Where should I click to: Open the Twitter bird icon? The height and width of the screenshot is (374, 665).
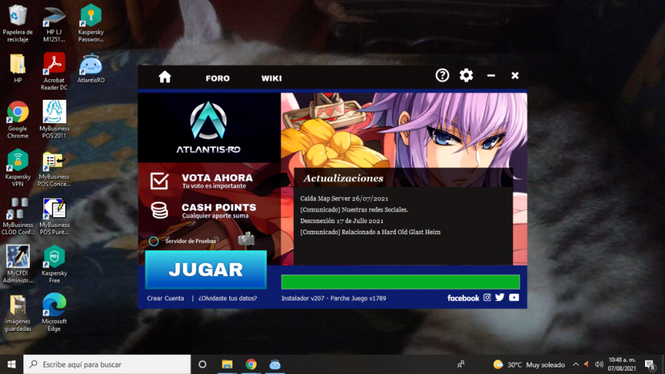tap(500, 297)
